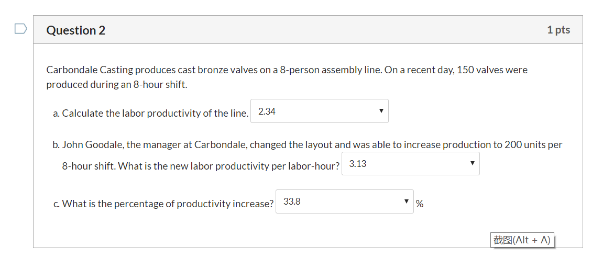Image resolution: width=603 pixels, height=258 pixels.
Task: Click the Question 2 heading
Action: [x=76, y=30]
